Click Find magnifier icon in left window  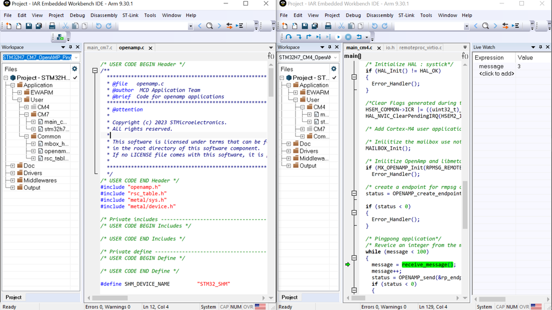(x=209, y=26)
